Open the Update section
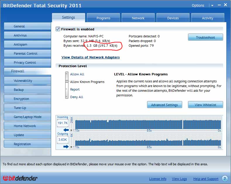 click(27, 135)
